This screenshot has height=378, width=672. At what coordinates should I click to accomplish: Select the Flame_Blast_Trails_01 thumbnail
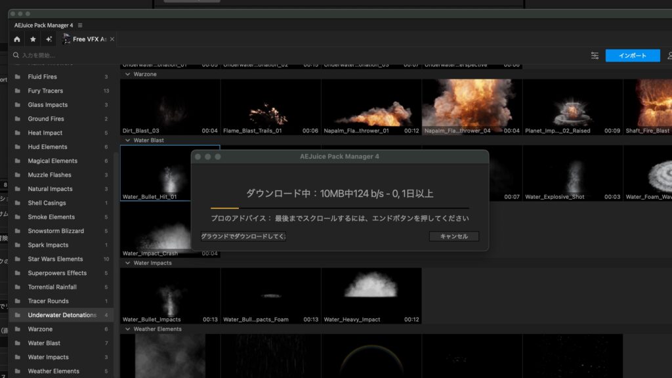point(271,107)
